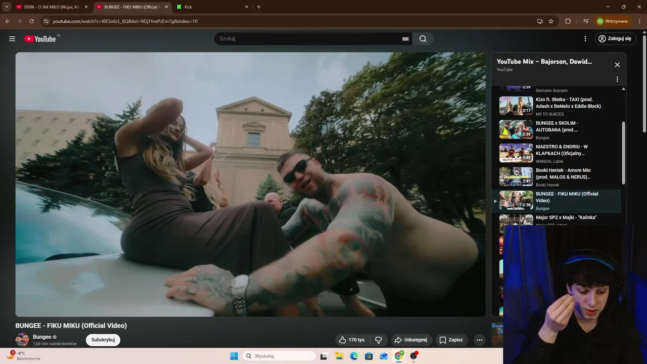Open the YouTube hamburger guide menu
This screenshot has width=647, height=364.
pyautogui.click(x=12, y=39)
